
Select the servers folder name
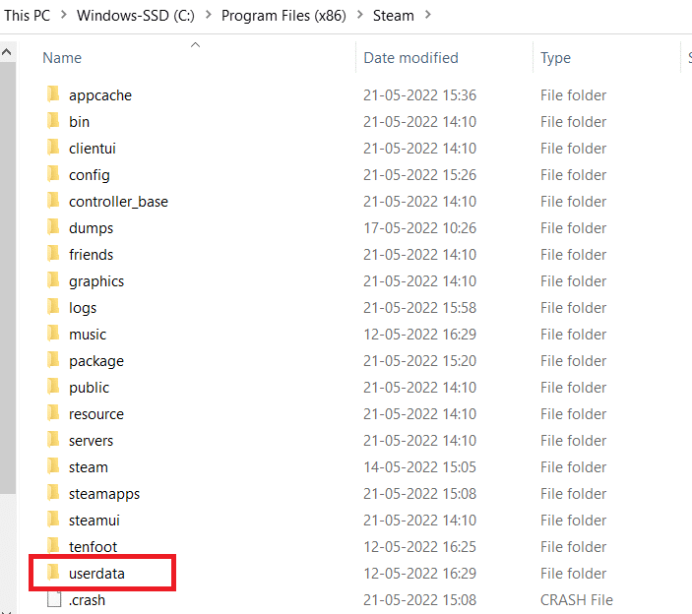[x=91, y=441]
